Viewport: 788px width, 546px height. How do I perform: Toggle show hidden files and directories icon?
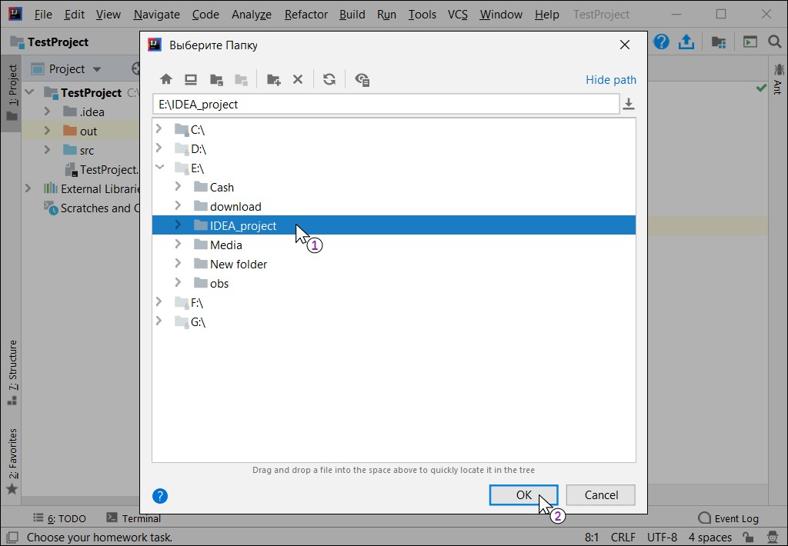tap(362, 79)
